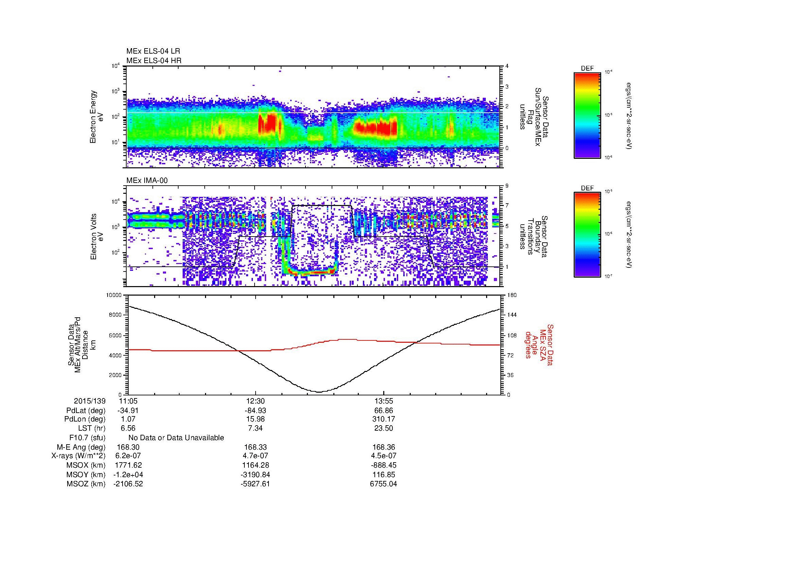Click the '2015/139' date label
Image resolution: width=794 pixels, height=561 pixels.
90,401
